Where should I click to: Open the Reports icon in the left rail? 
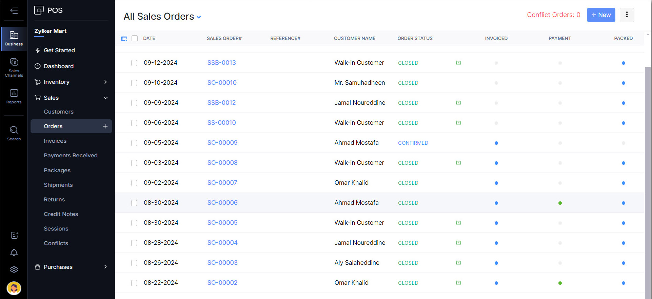[x=14, y=96]
